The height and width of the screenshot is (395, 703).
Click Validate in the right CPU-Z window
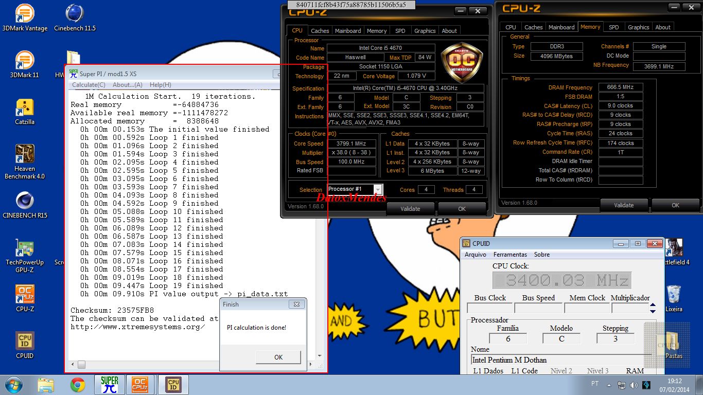click(x=624, y=205)
